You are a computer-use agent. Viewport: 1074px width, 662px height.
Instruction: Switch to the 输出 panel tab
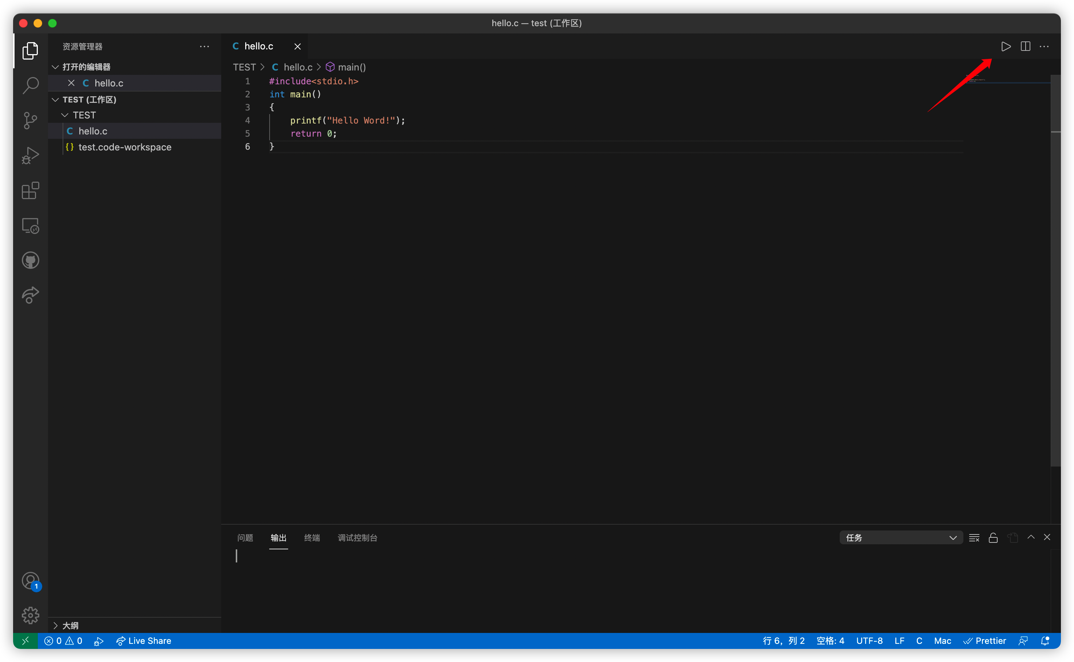pos(278,538)
